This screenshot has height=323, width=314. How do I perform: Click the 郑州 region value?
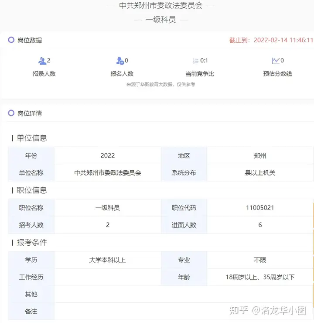[x=260, y=155]
